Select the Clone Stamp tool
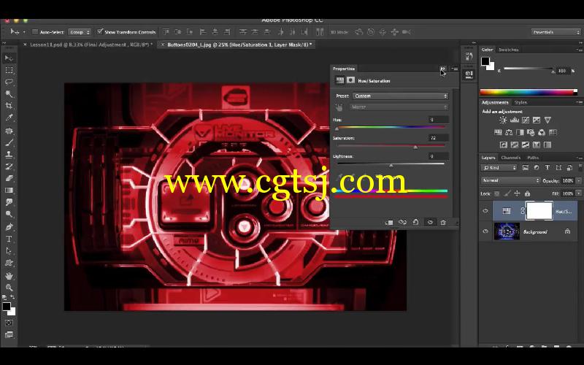Screen dimensions: 584x365 click(9, 154)
